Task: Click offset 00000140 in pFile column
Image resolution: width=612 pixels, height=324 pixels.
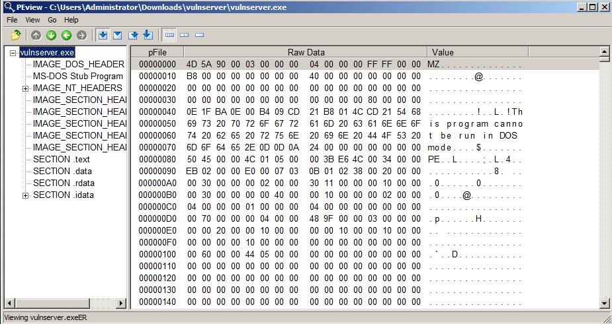Action: [157, 302]
